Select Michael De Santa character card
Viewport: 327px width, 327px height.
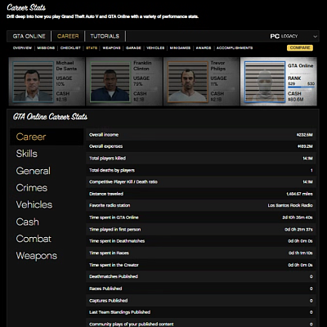click(47, 82)
